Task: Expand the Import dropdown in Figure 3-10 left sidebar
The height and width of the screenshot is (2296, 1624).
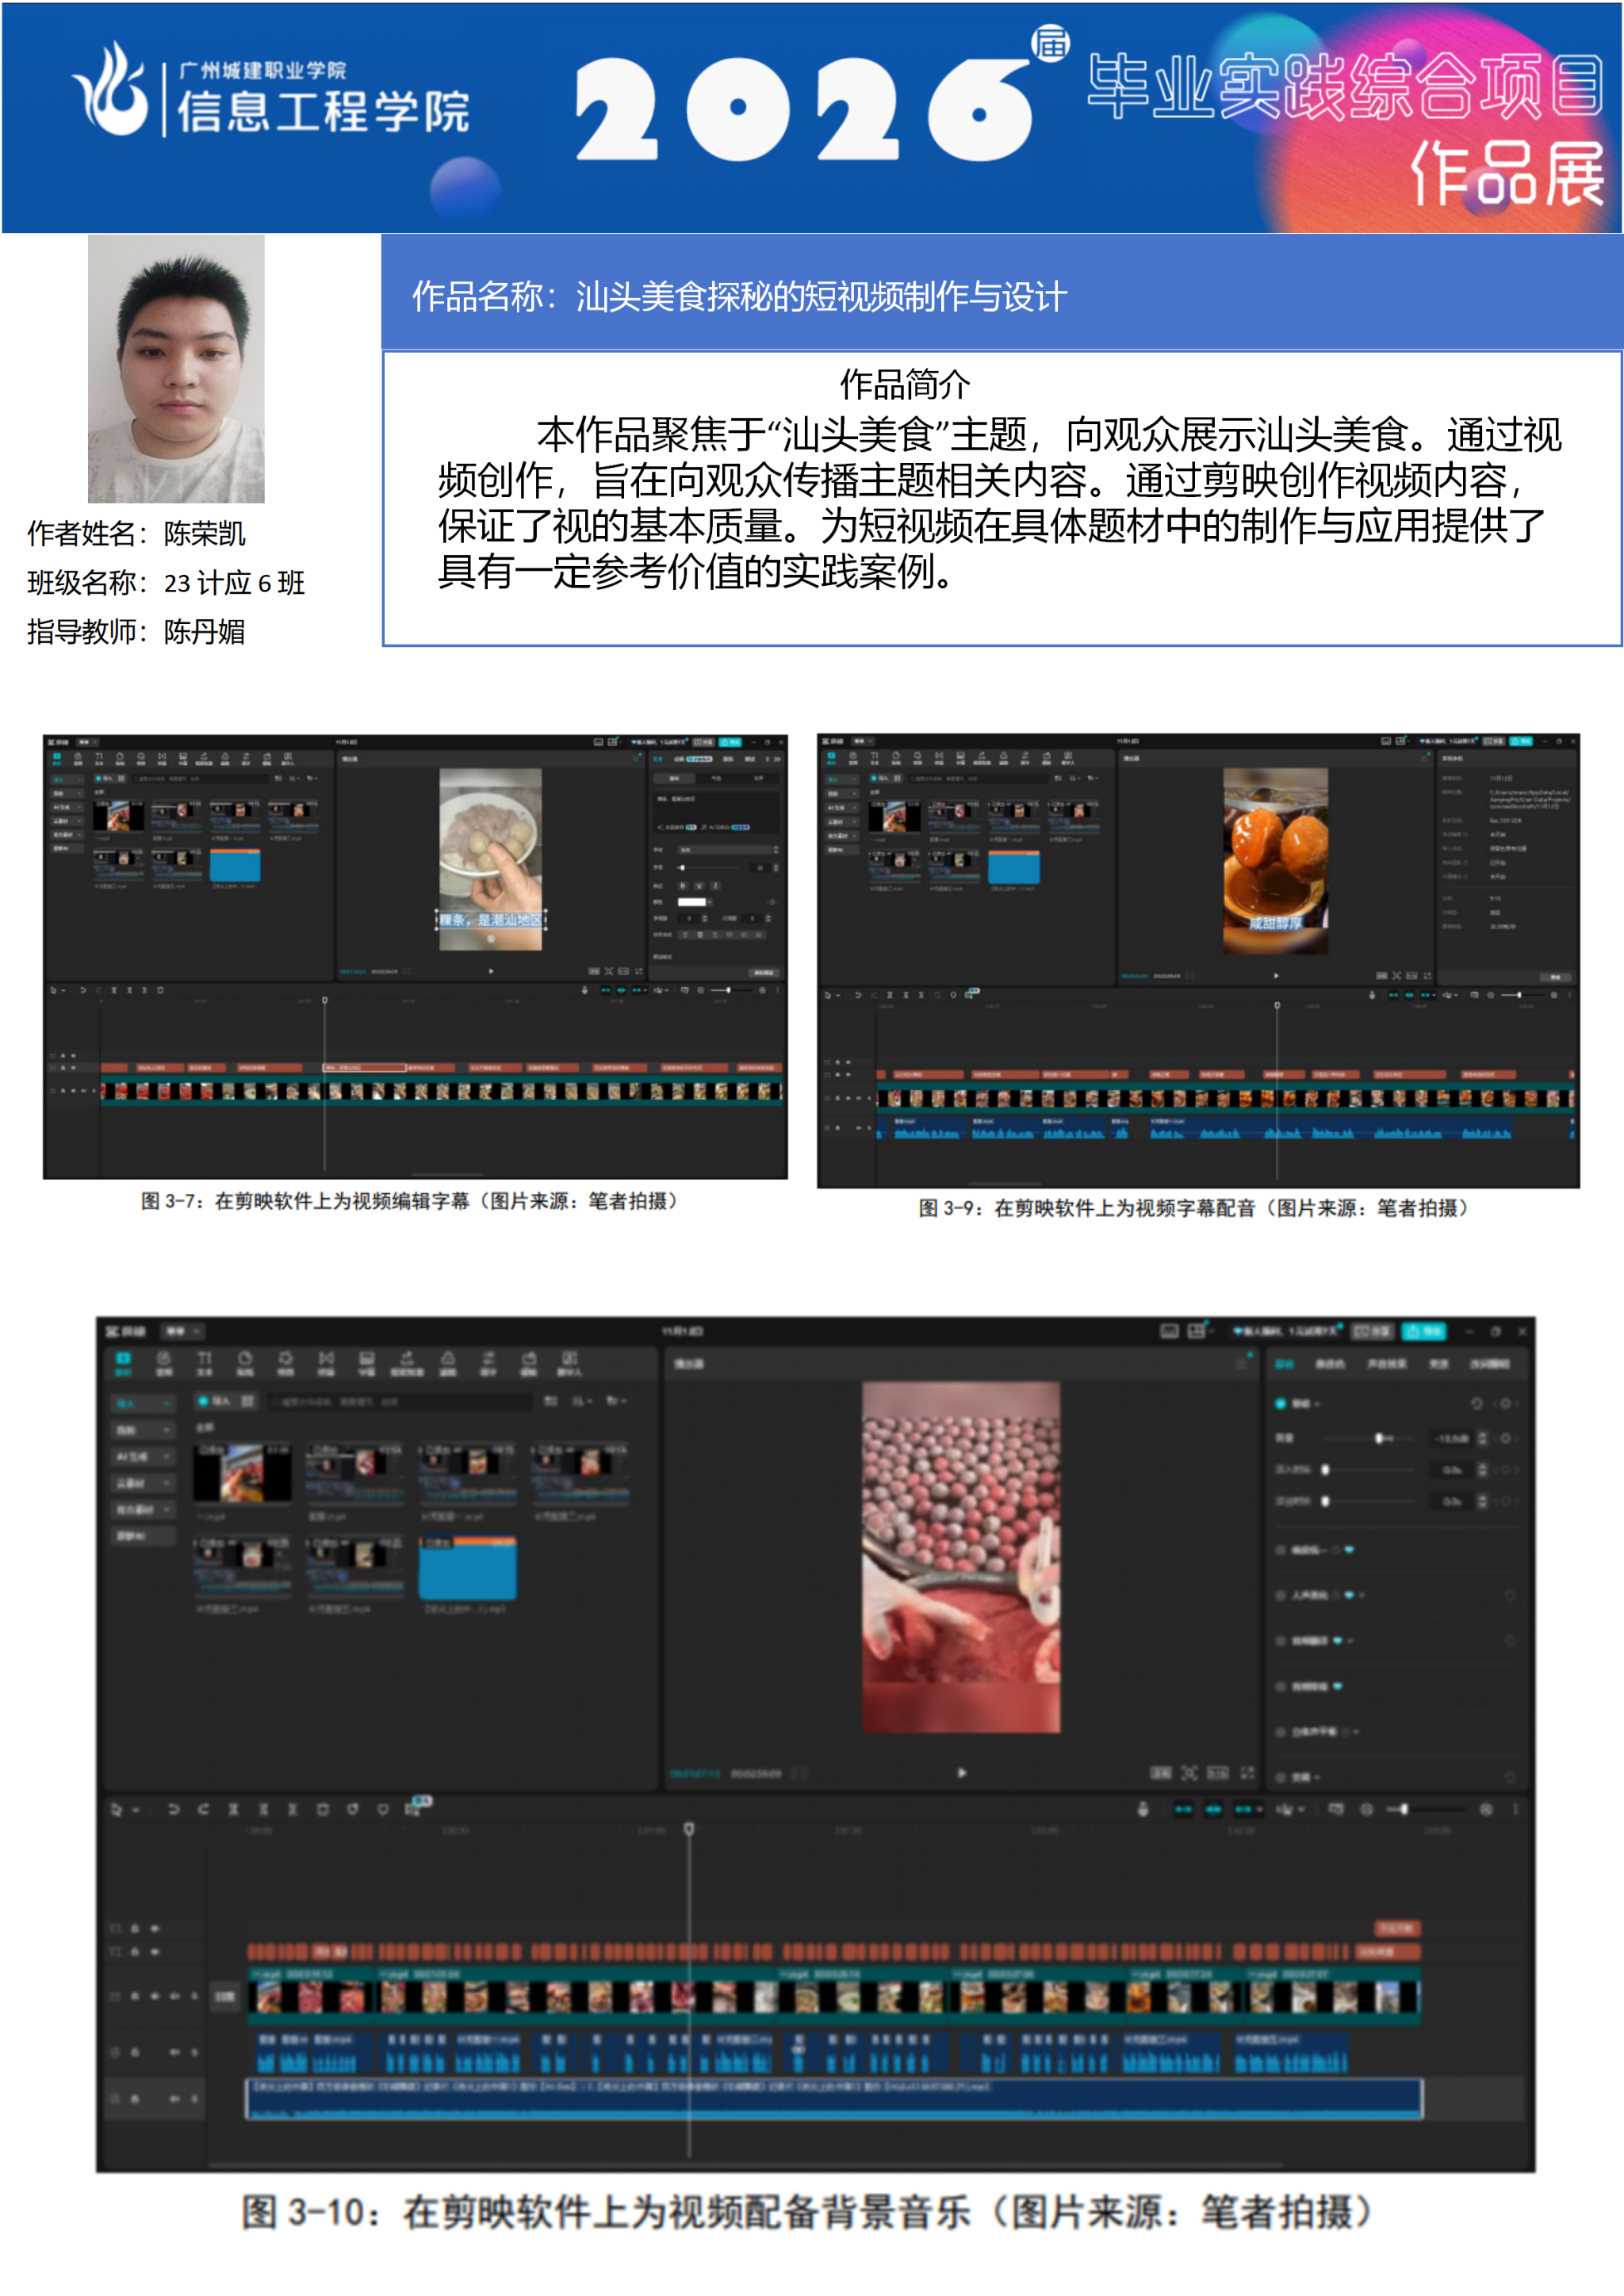Action: click(x=141, y=1404)
